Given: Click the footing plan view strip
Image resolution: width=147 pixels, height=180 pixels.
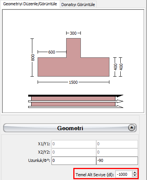Looking at the screenshot, I should [x=76, y=101].
